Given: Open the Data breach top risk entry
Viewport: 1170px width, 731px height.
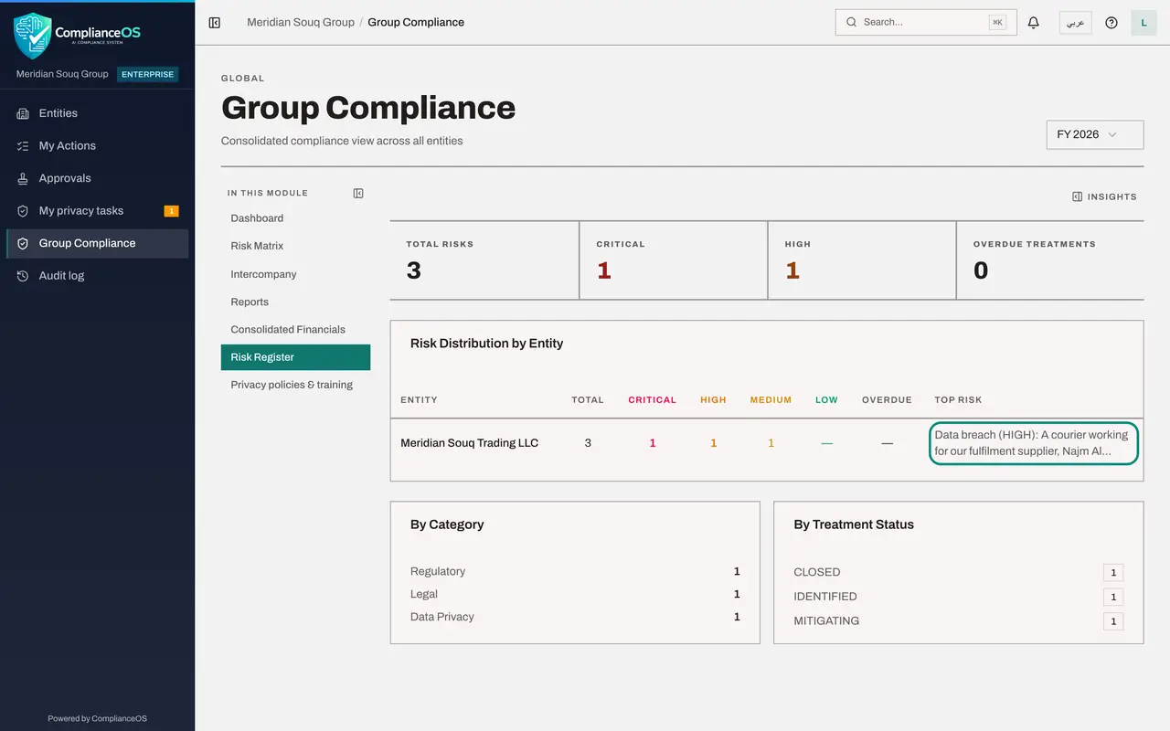Looking at the screenshot, I should point(1034,443).
